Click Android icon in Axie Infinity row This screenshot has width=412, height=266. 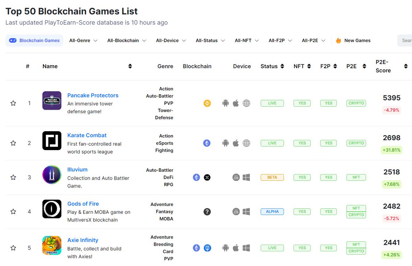point(226,248)
